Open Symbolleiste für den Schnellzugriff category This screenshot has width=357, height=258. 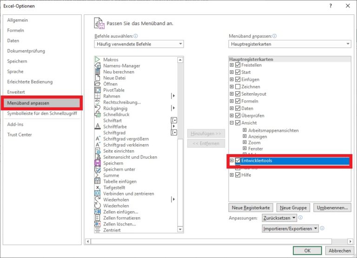(x=42, y=113)
